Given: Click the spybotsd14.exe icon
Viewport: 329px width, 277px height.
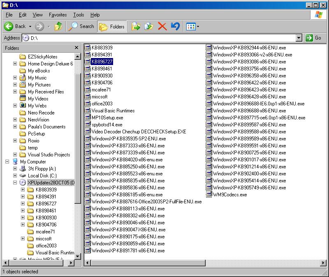Looking at the screenshot, I should click(x=88, y=125).
